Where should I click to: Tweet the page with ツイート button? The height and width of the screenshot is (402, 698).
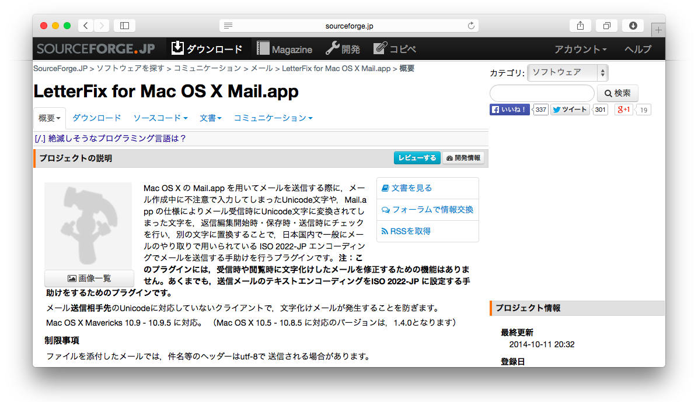(x=570, y=110)
